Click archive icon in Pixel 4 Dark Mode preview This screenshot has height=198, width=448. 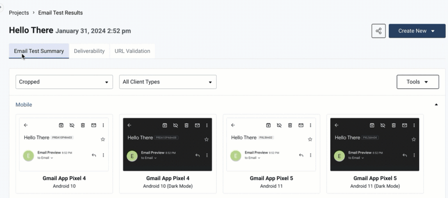(x=164, y=125)
